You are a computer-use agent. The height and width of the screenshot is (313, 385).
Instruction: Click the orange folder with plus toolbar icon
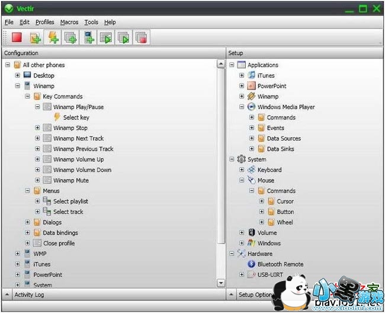pyautogui.click(x=35, y=38)
